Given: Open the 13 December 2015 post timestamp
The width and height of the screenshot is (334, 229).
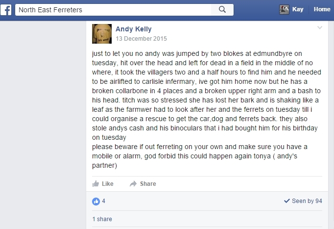Looking at the screenshot, I should [141, 39].
